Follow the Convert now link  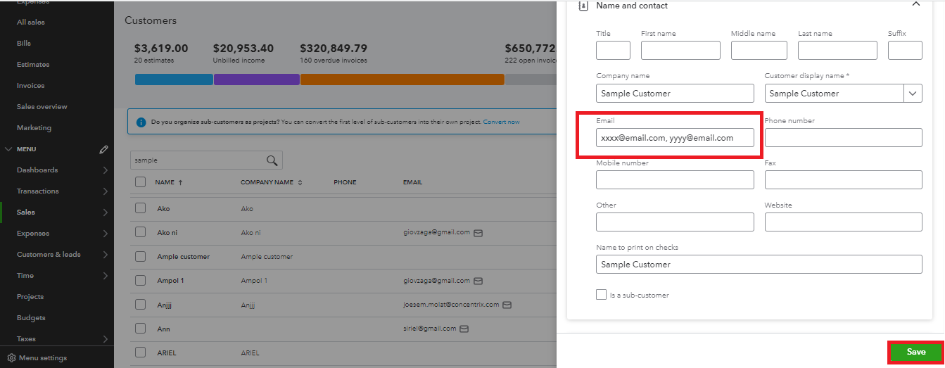click(x=502, y=122)
